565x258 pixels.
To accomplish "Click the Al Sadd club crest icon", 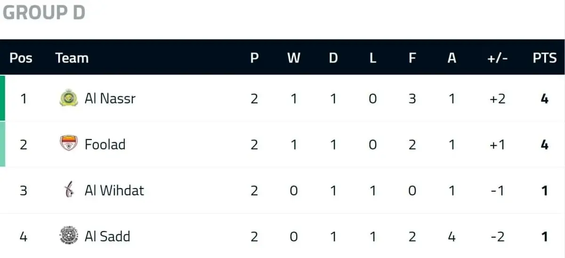I will point(69,235).
